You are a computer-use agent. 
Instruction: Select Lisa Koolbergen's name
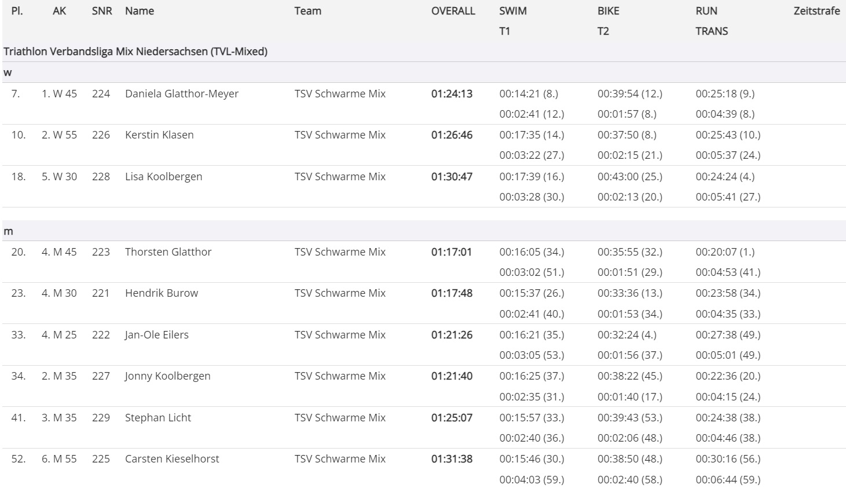pyautogui.click(x=163, y=177)
